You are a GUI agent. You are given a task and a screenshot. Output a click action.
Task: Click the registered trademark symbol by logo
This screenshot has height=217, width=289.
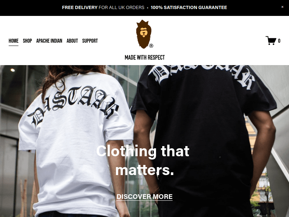coord(151,46)
